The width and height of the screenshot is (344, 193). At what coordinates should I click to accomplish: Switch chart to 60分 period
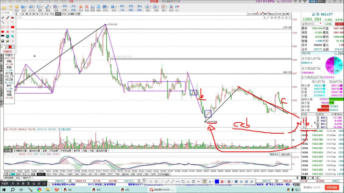(64, 14)
